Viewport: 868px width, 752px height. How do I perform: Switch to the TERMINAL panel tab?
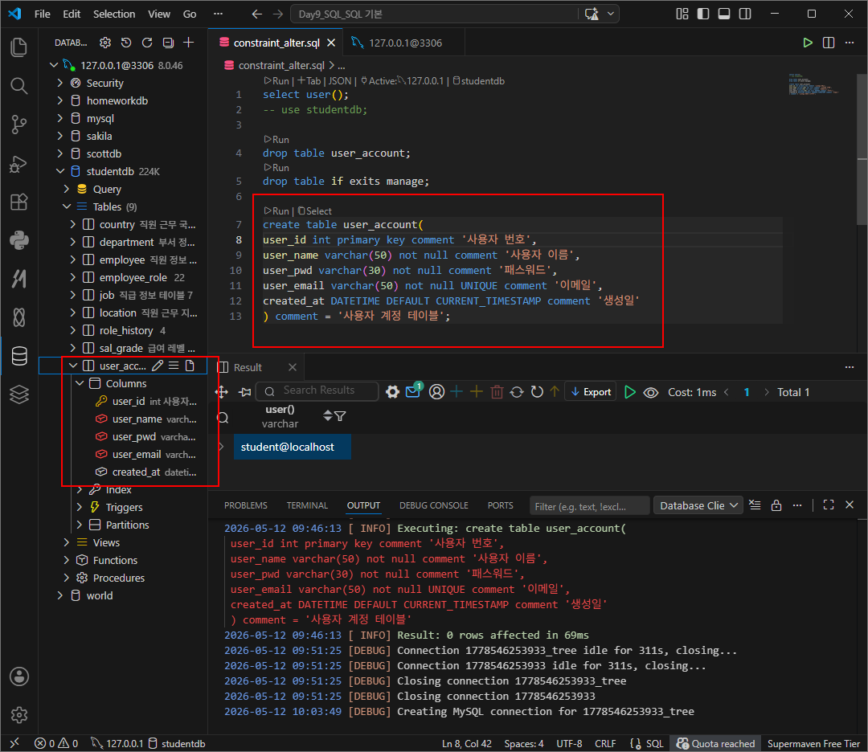[x=307, y=505]
